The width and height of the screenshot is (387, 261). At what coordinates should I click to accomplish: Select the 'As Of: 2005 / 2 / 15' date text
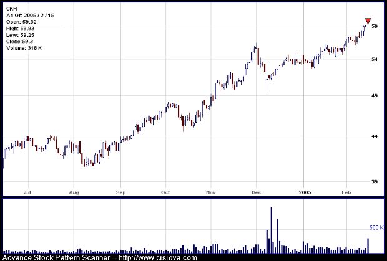[30, 16]
